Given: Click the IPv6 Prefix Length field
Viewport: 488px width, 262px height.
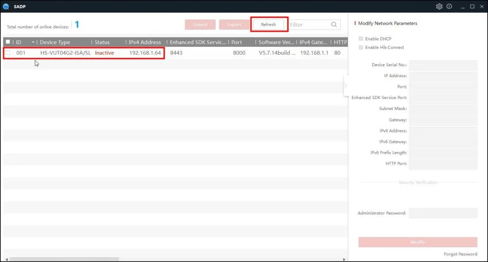Looking at the screenshot, I should pos(443,153).
